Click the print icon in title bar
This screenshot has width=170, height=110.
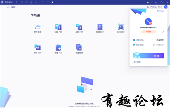coord(31,2)
